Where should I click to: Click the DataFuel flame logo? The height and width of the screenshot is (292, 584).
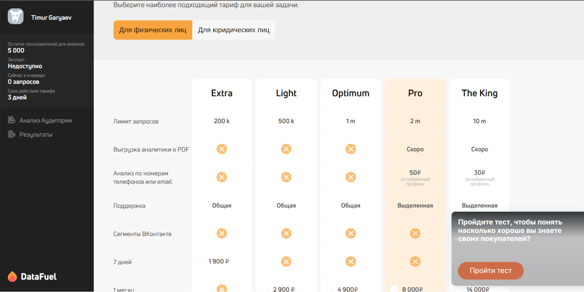click(x=12, y=276)
